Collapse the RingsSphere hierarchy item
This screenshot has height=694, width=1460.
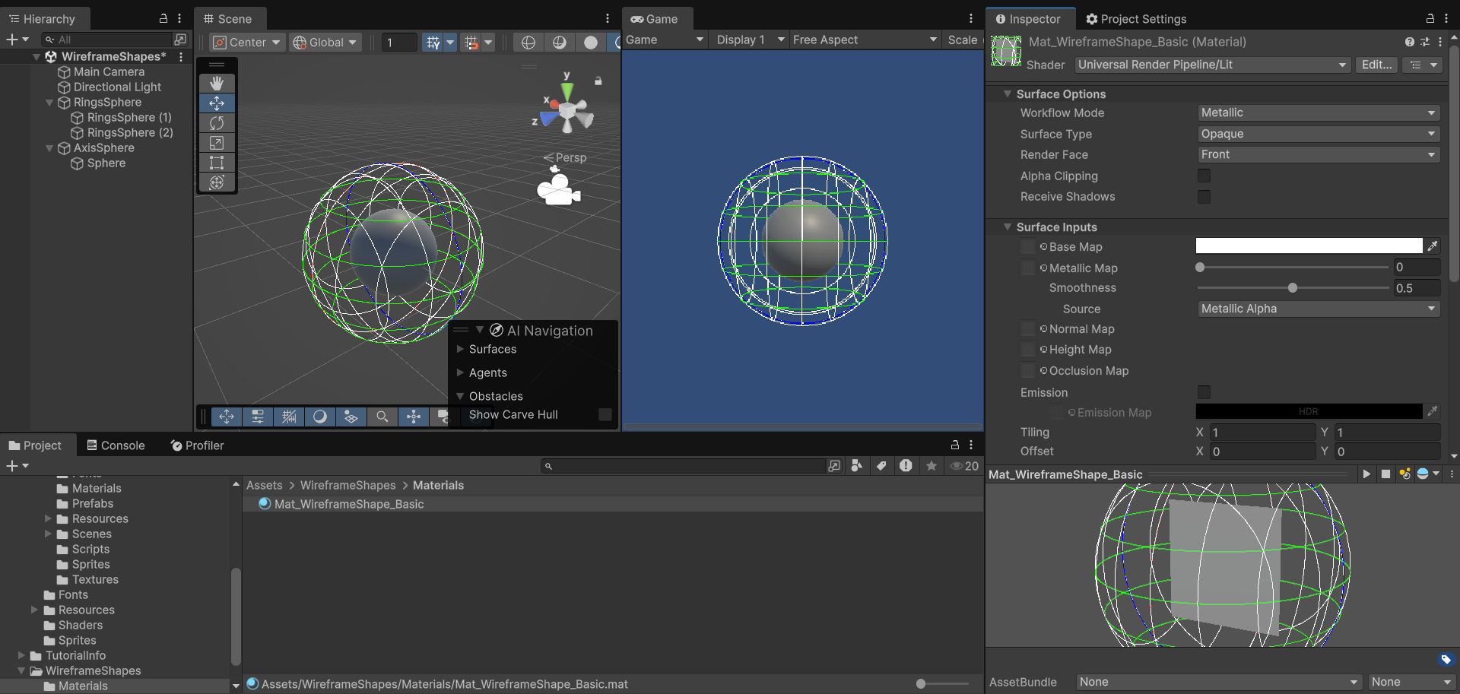pyautogui.click(x=50, y=102)
